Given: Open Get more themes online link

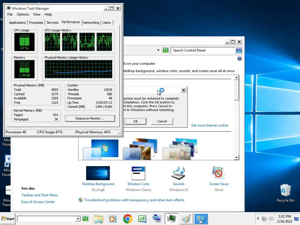Looking at the screenshot, I should tap(209, 125).
